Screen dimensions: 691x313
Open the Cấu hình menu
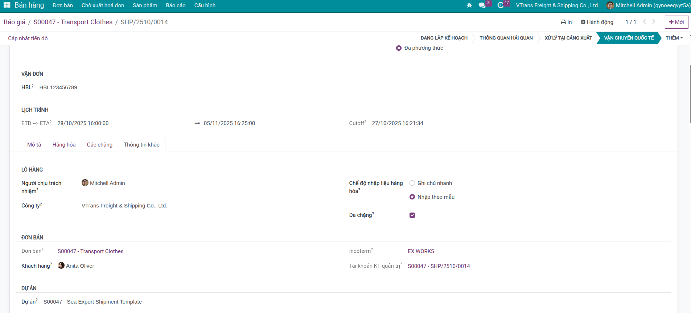(205, 5)
